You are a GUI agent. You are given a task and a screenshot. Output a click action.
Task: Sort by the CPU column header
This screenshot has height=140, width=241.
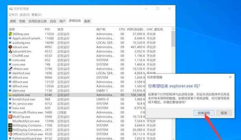pos(122,29)
